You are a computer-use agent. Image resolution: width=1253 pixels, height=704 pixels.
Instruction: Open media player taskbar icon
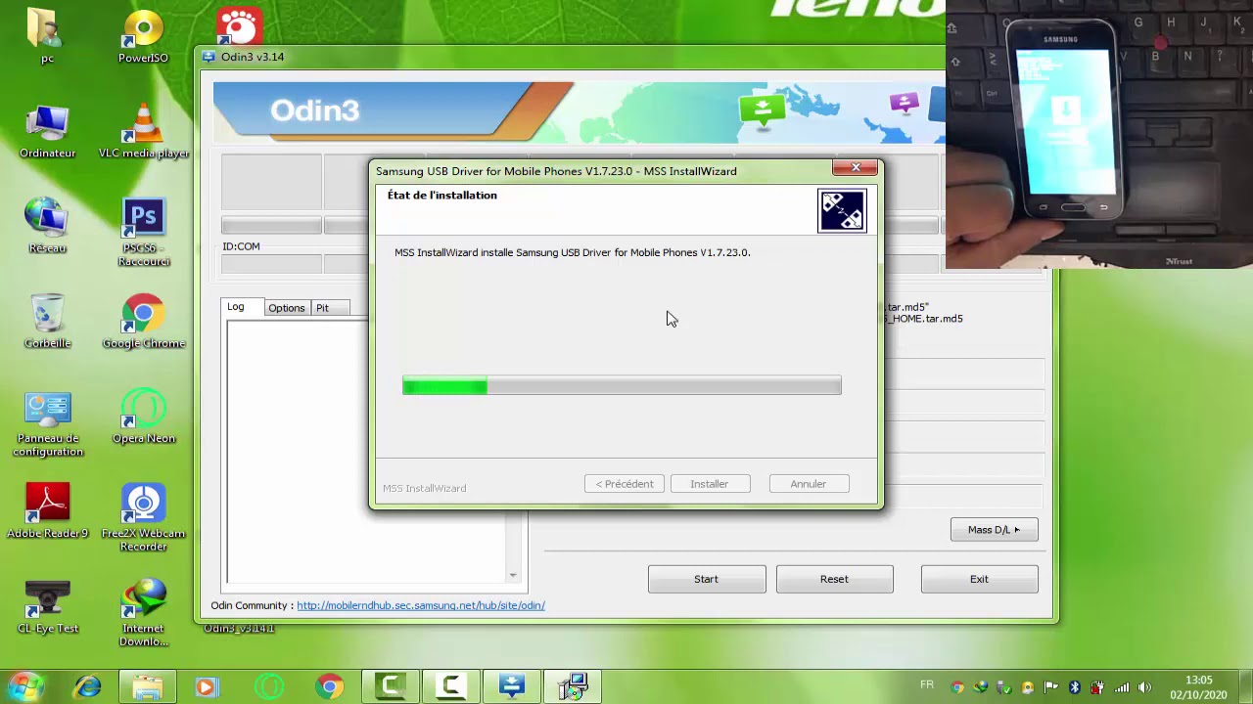coord(207,687)
